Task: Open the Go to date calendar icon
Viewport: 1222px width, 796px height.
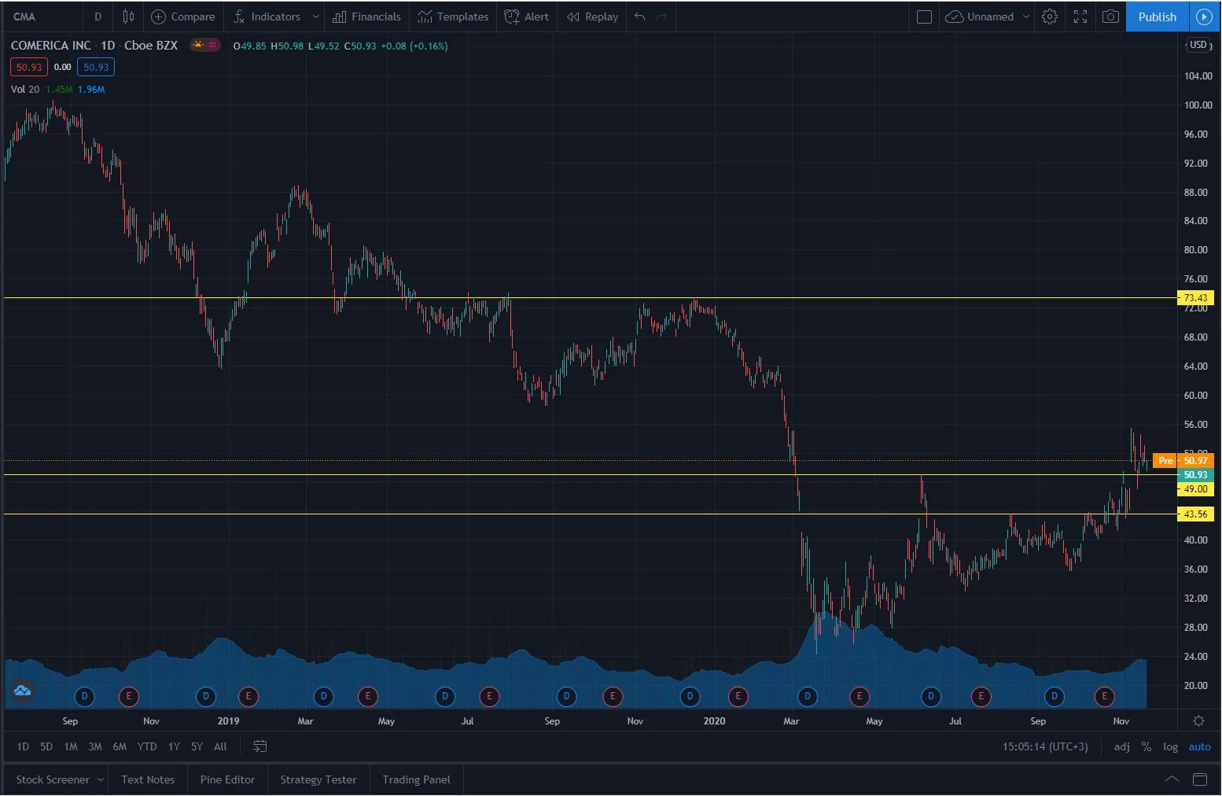Action: point(260,746)
